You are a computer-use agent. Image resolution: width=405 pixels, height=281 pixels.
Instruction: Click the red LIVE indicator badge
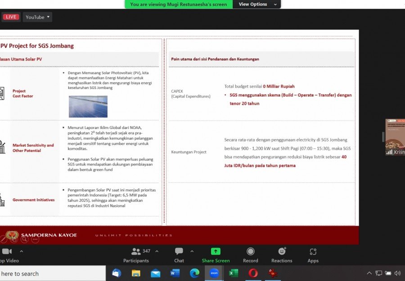pyautogui.click(x=11, y=17)
